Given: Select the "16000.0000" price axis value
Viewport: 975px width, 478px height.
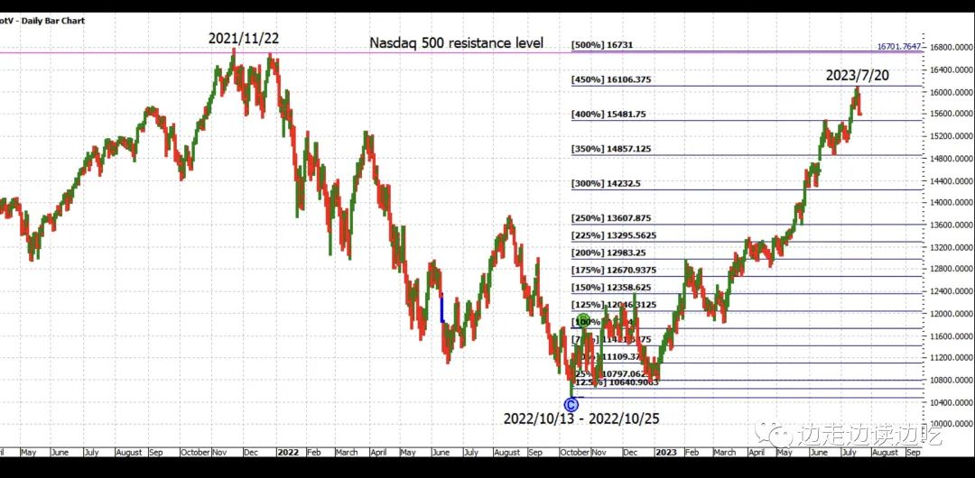Looking at the screenshot, I should 952,93.
